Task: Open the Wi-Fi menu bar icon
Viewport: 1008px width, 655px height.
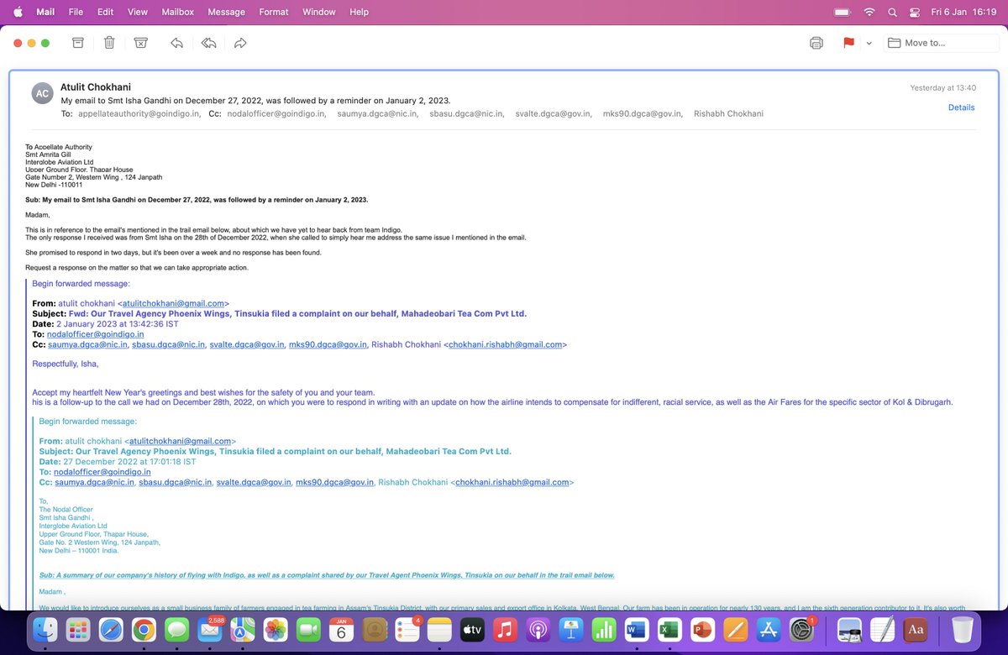Action: [869, 12]
